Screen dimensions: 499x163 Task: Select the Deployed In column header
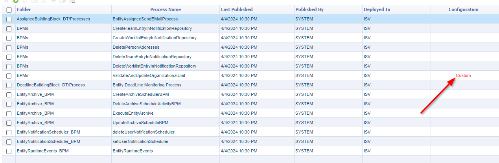click(377, 9)
